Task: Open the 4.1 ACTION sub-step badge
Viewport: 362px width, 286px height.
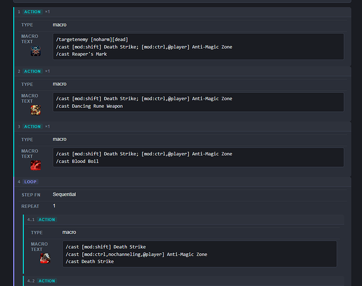Action: (46, 220)
